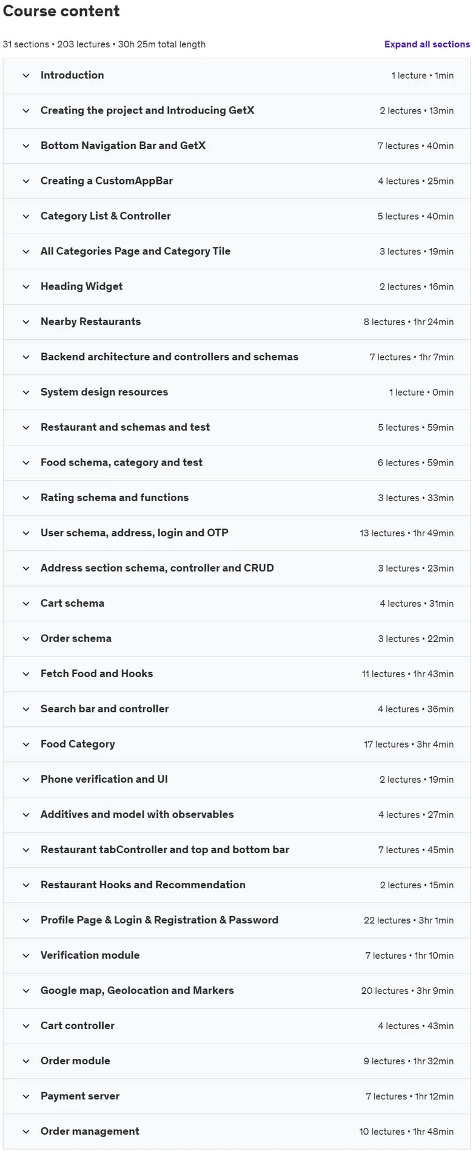Click Food Category chevron icon
The height and width of the screenshot is (1151, 473).
(26, 744)
